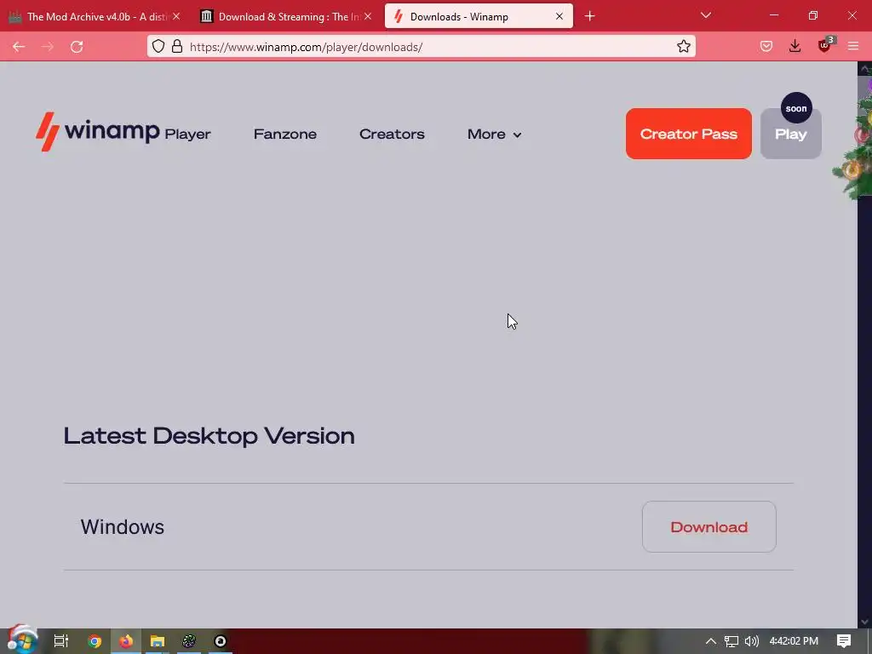Open the Pocket save icon

coord(766,47)
